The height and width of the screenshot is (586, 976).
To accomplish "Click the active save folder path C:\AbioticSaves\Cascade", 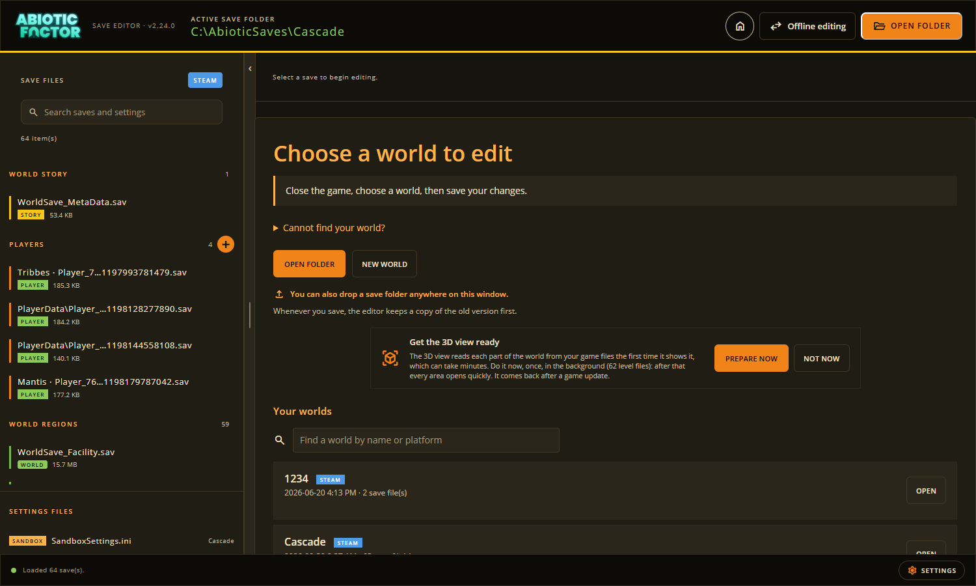I will coord(267,31).
